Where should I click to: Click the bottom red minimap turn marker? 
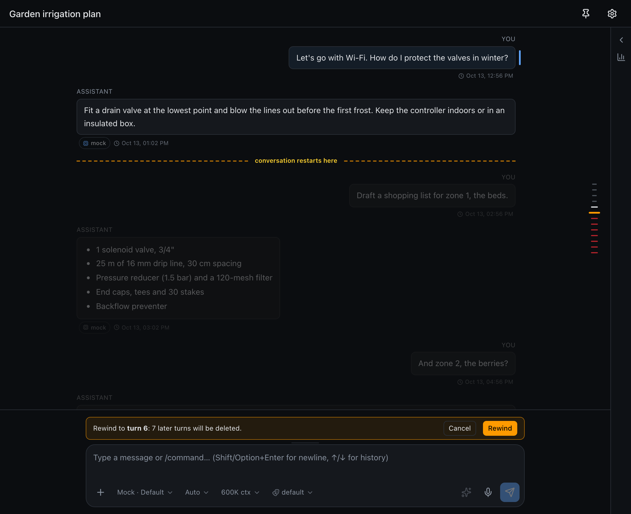[x=594, y=252]
